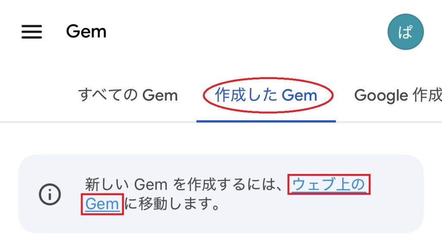
Task: Select the 作成した Gem tab
Action: coord(266,95)
